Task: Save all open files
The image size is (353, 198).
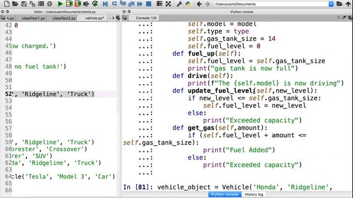Action: point(32,4)
